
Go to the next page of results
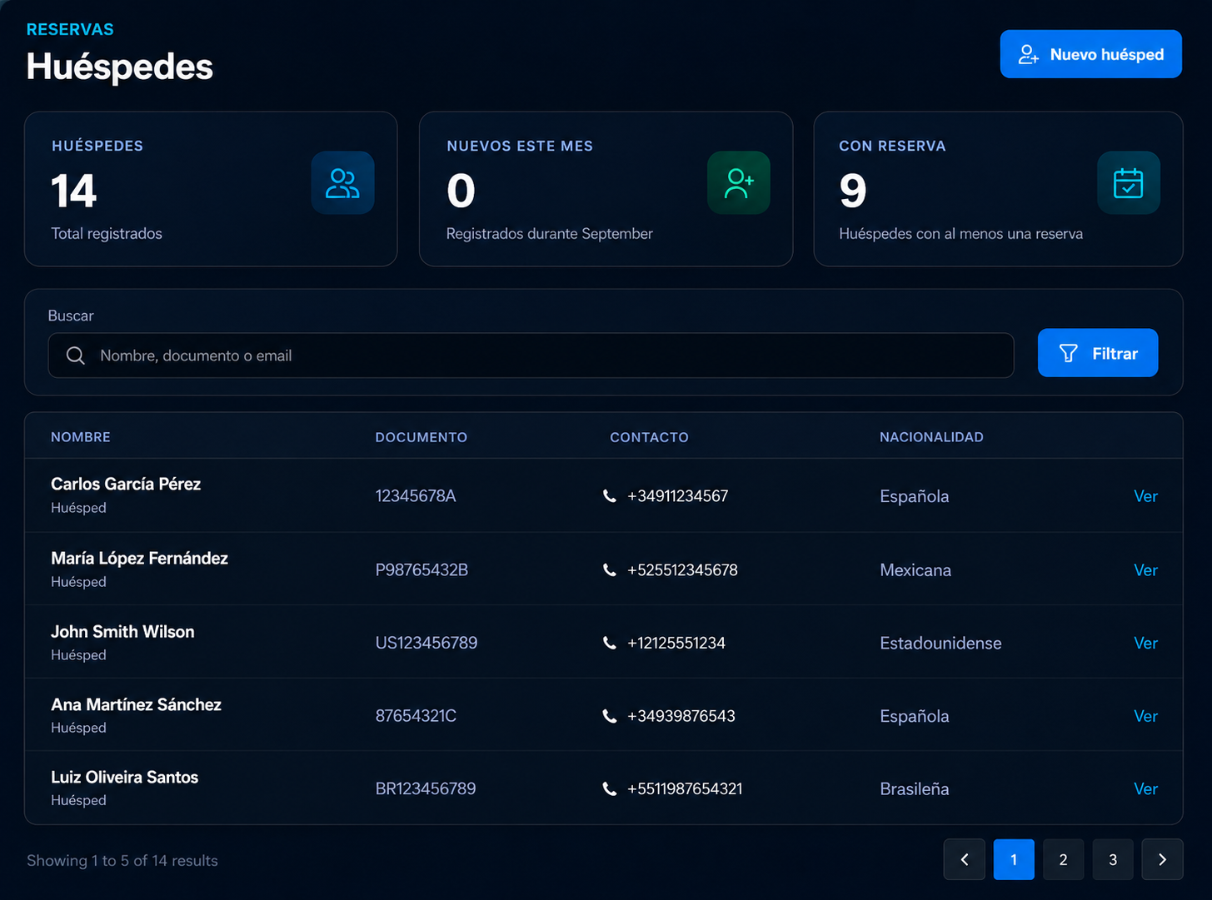coord(1162,859)
